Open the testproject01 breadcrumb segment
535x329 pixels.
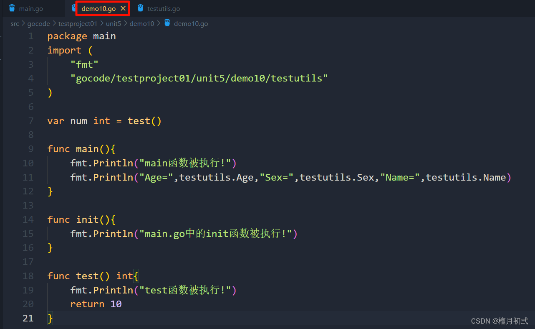[x=78, y=24]
